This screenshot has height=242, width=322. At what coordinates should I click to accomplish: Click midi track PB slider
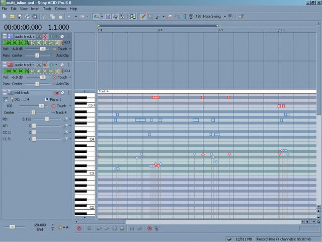pyautogui.click(x=47, y=119)
